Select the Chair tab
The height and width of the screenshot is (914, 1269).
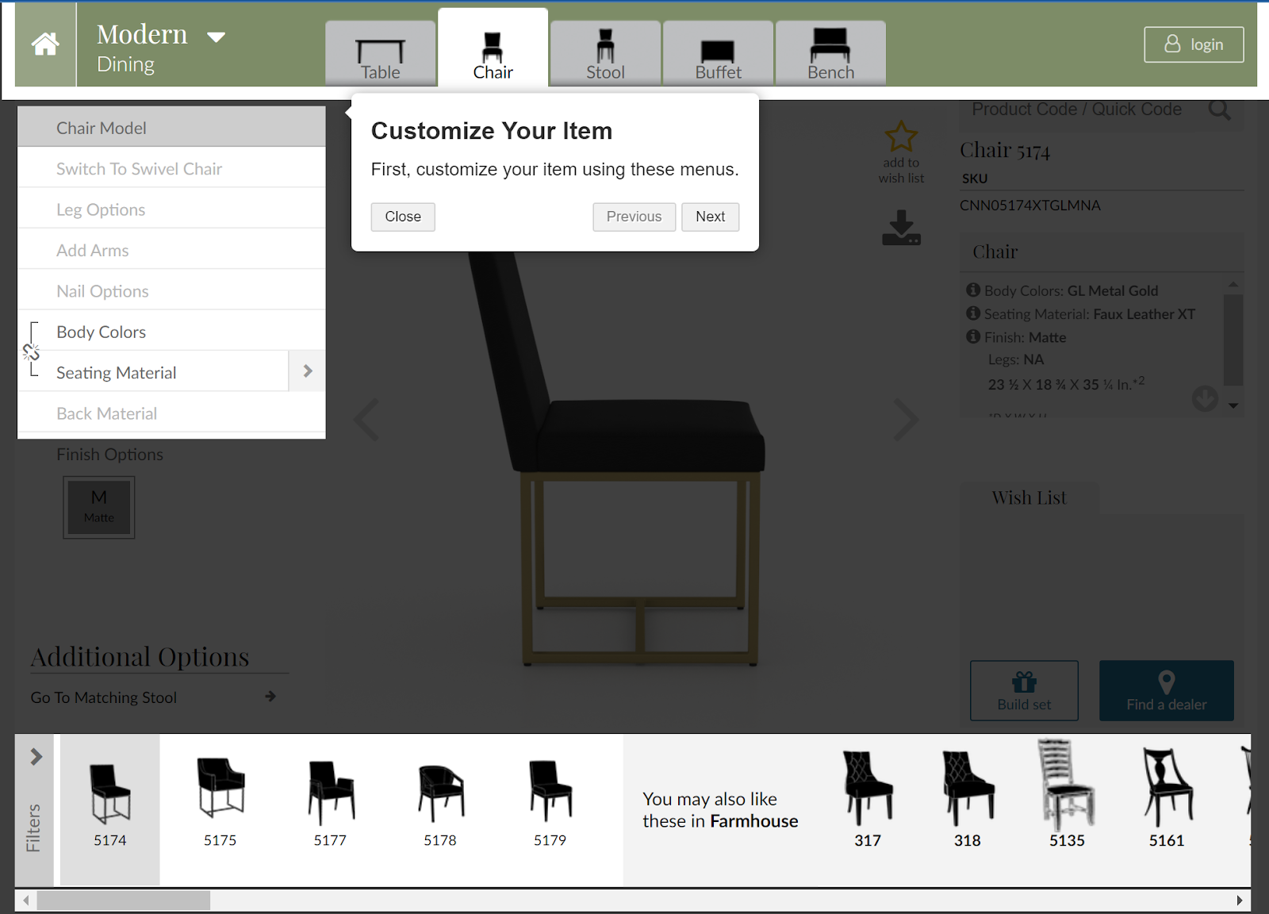493,49
